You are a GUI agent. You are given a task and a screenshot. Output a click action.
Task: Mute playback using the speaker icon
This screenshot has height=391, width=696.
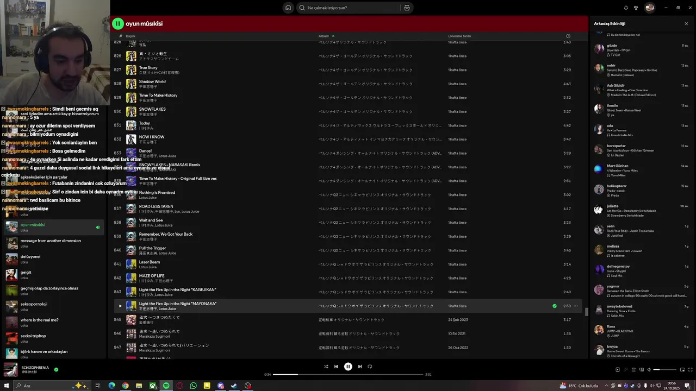(x=649, y=370)
